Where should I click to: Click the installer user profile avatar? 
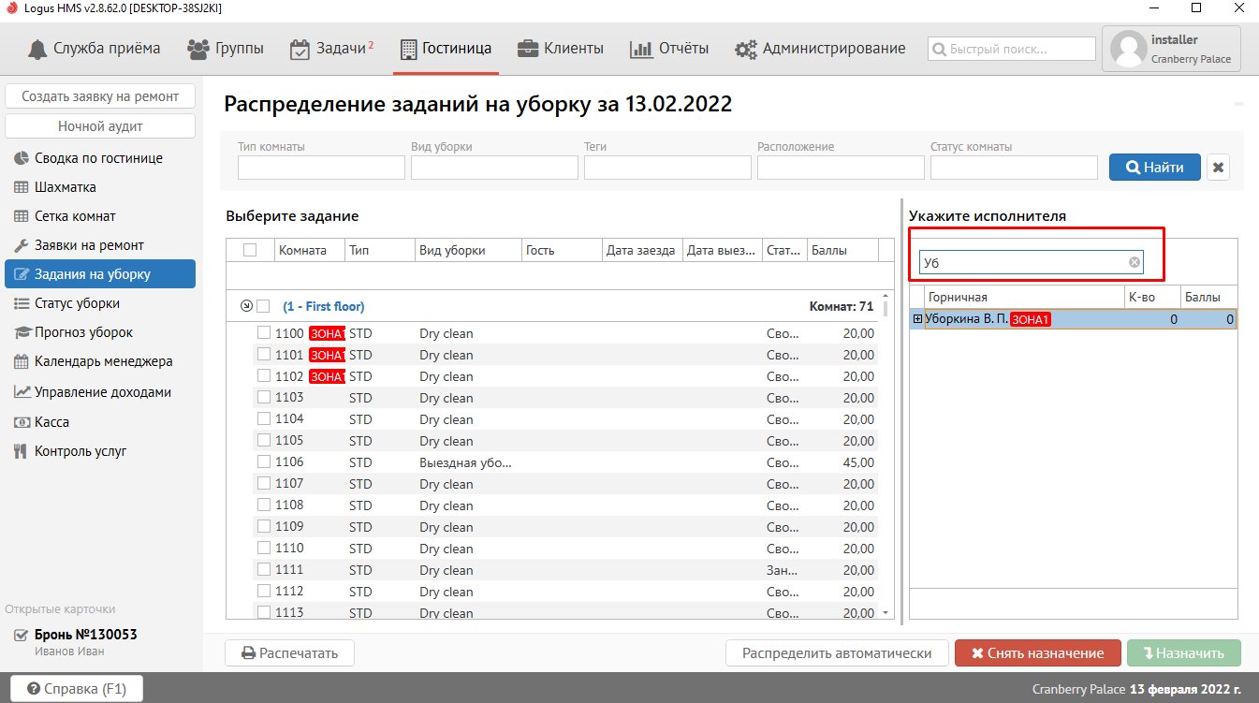[x=1128, y=50]
